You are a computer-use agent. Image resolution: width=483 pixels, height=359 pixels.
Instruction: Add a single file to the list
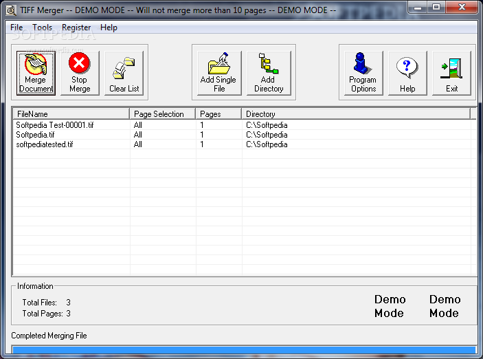[x=219, y=73]
